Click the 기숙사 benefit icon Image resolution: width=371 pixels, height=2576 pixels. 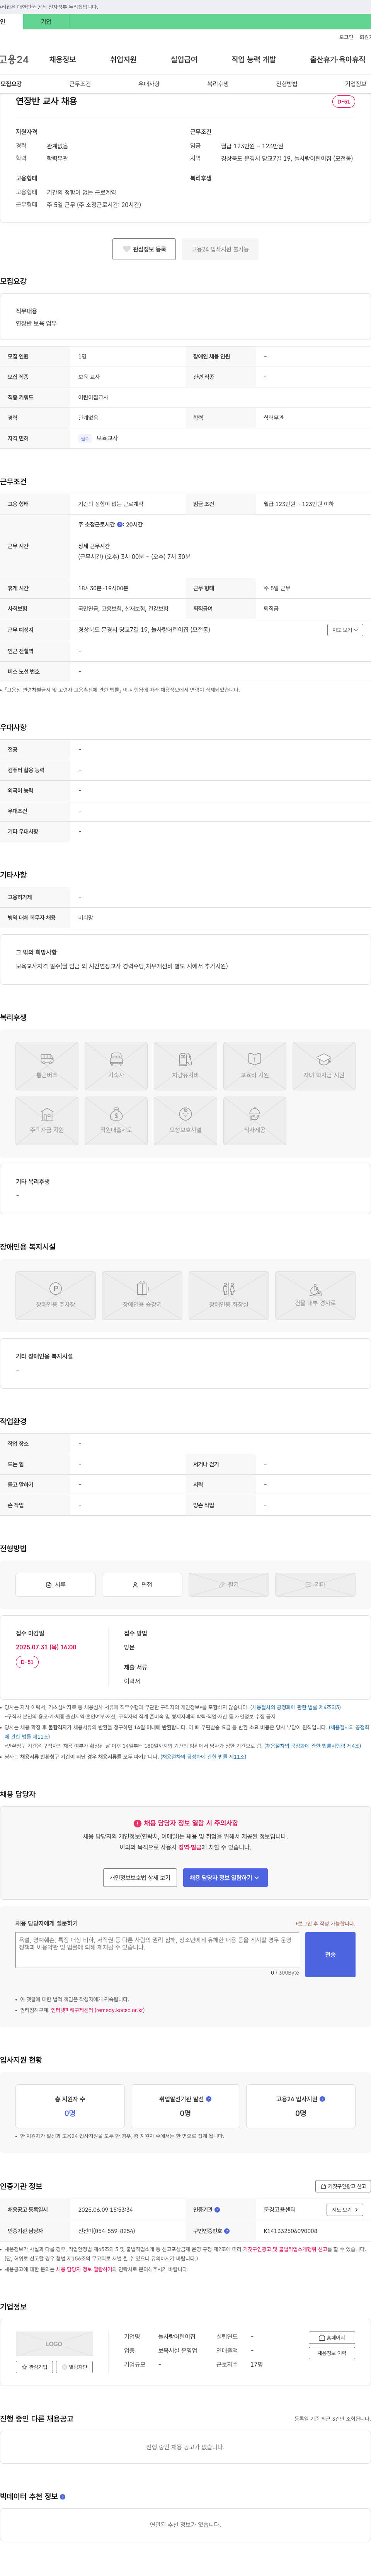click(x=116, y=1066)
